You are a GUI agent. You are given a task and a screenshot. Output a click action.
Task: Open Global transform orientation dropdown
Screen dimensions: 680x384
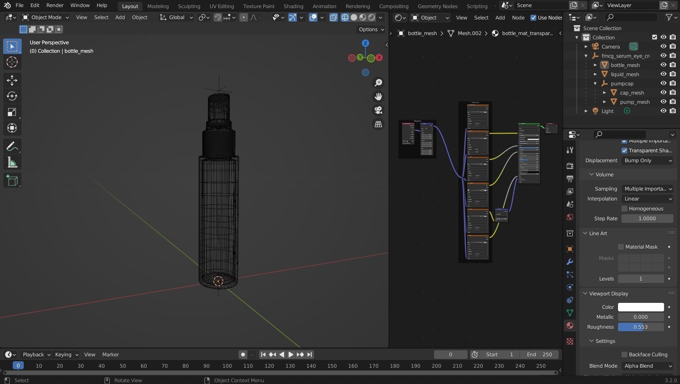click(x=176, y=17)
